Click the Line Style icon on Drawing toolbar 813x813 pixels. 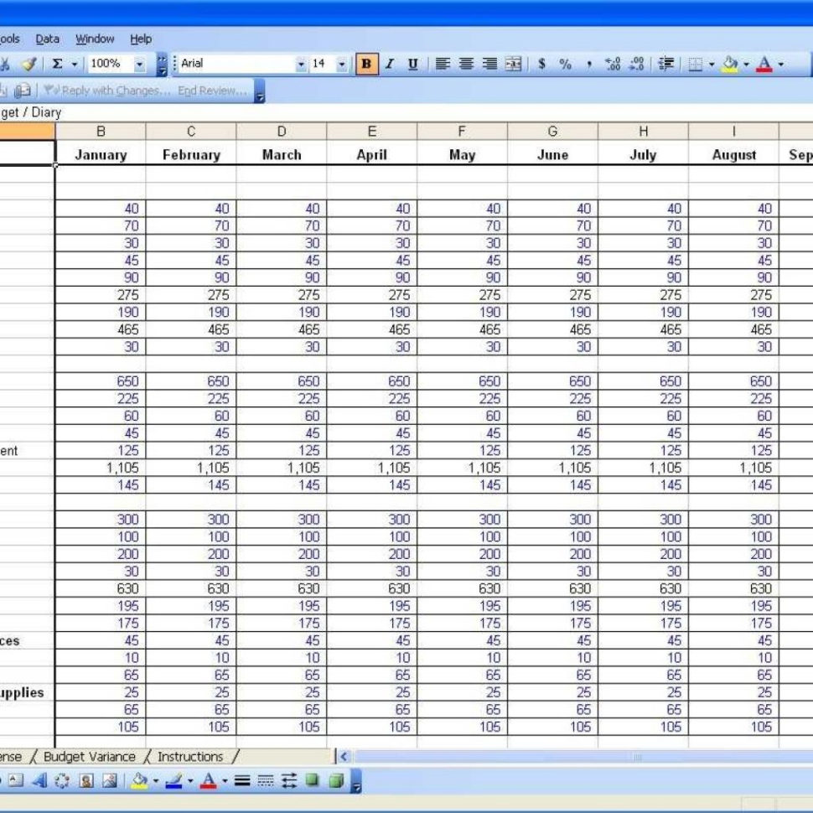[x=243, y=780]
